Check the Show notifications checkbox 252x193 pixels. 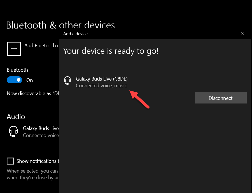(x=10, y=161)
